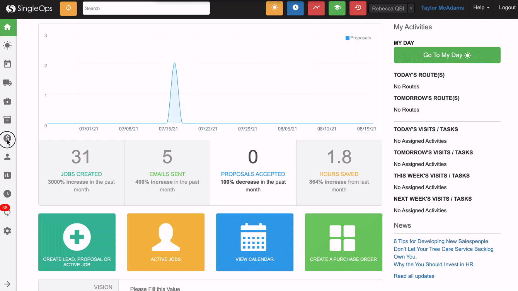Open the bar chart reports sidebar icon
The height and width of the screenshot is (291, 518).
tap(7, 175)
